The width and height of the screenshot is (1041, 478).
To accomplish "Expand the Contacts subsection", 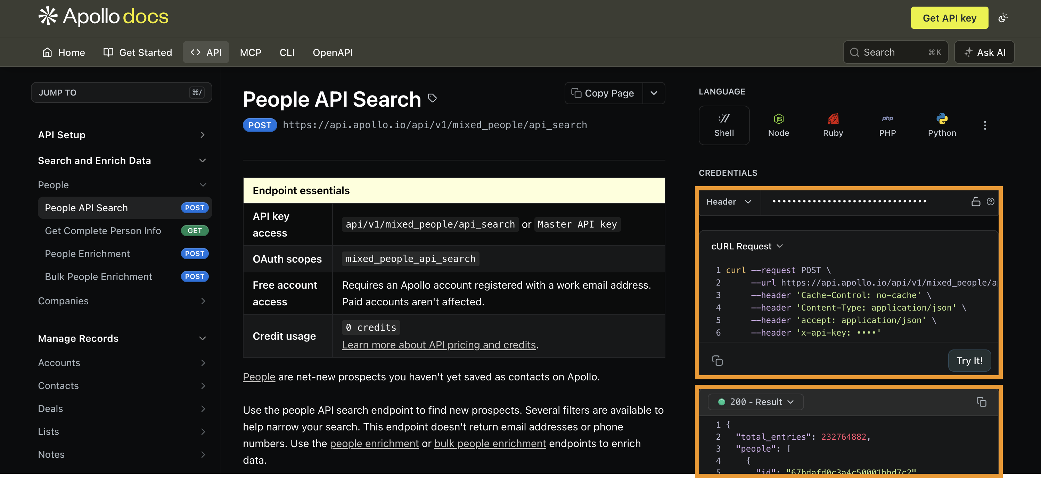I will [122, 386].
